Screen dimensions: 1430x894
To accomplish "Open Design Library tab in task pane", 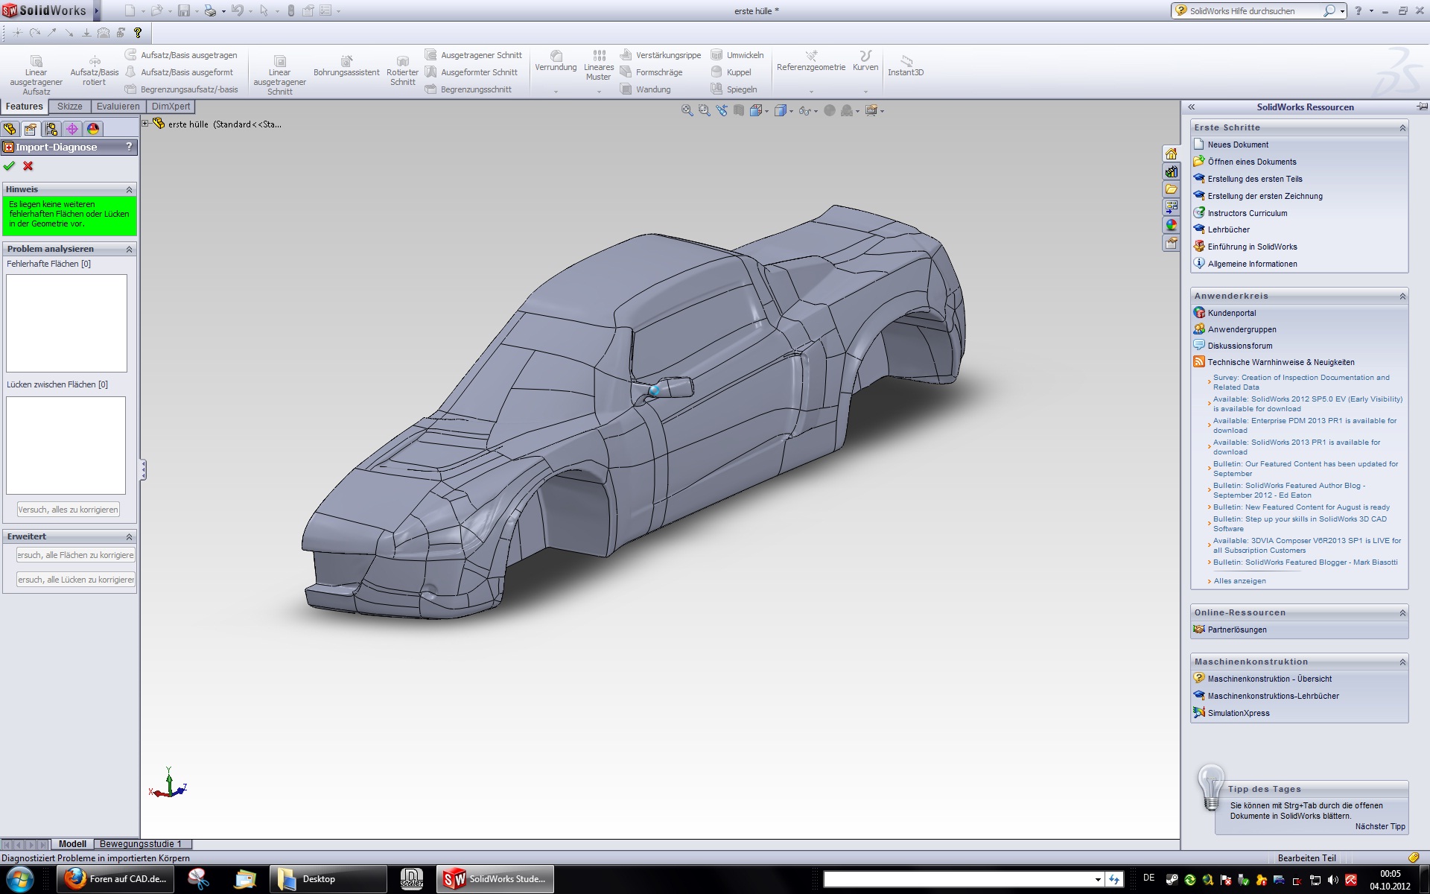I will click(x=1171, y=171).
